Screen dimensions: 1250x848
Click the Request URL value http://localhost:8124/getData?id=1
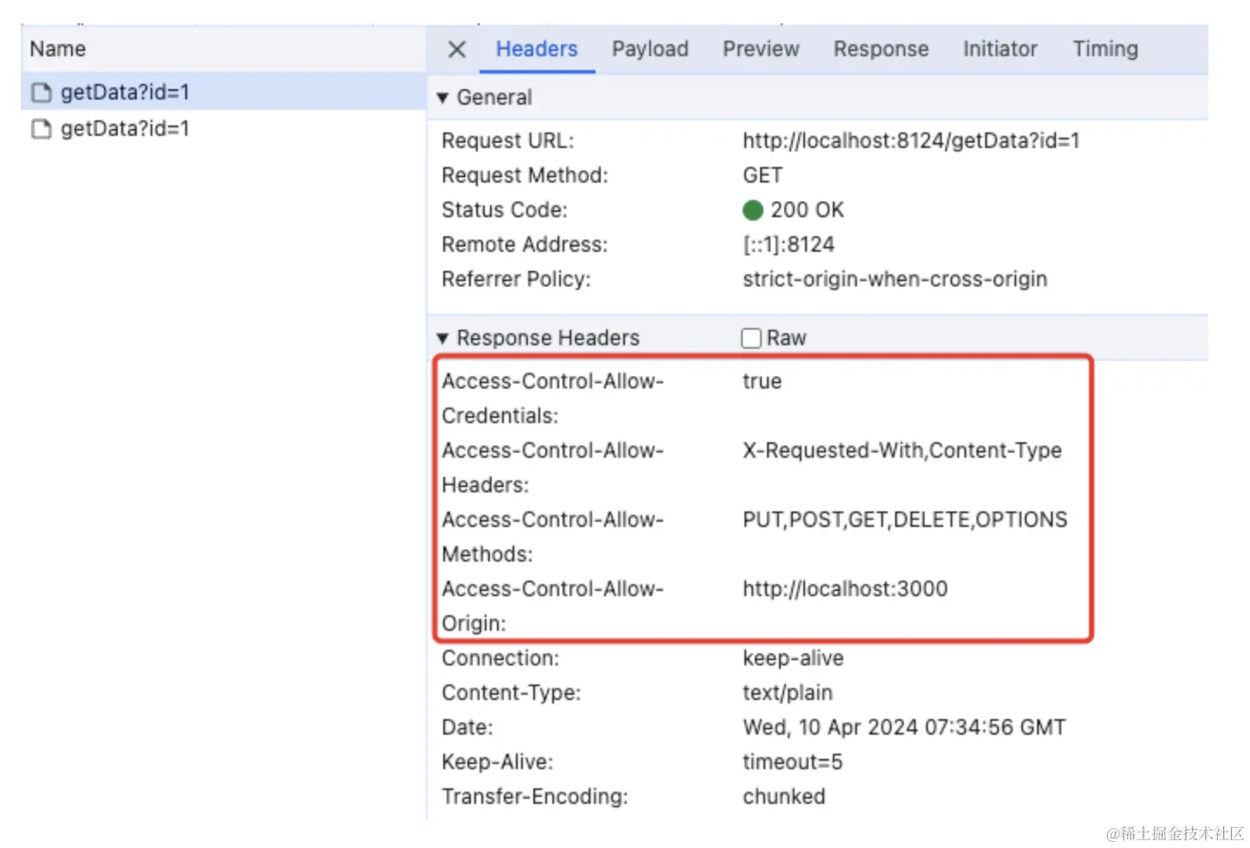tap(912, 141)
